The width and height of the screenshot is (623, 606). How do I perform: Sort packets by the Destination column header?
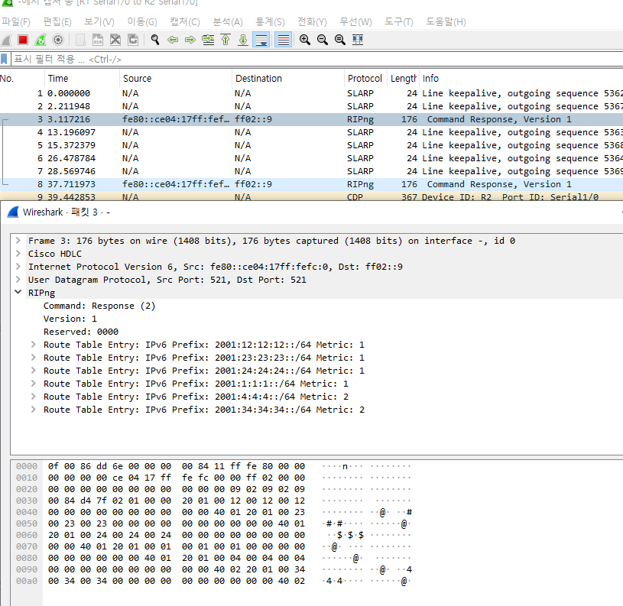coord(287,79)
